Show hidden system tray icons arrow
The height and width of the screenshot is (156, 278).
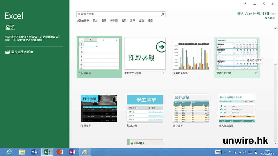tap(225, 152)
